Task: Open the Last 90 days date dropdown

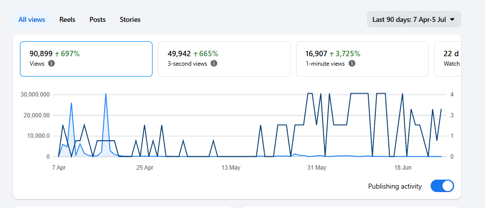Action: 414,19
